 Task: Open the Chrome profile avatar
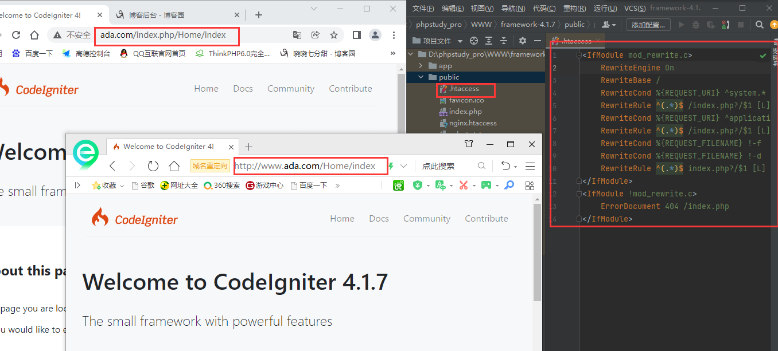pyautogui.click(x=375, y=35)
